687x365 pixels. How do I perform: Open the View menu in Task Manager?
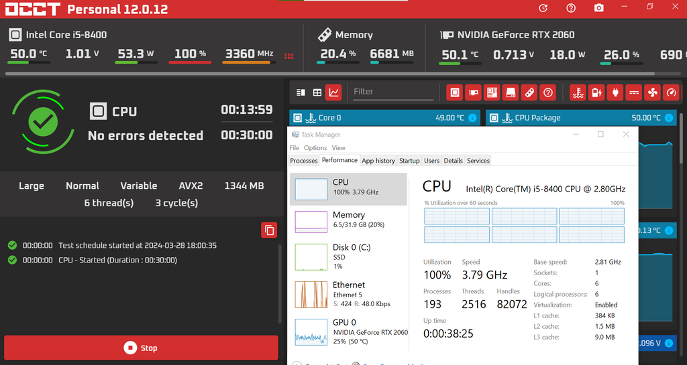[x=338, y=148]
